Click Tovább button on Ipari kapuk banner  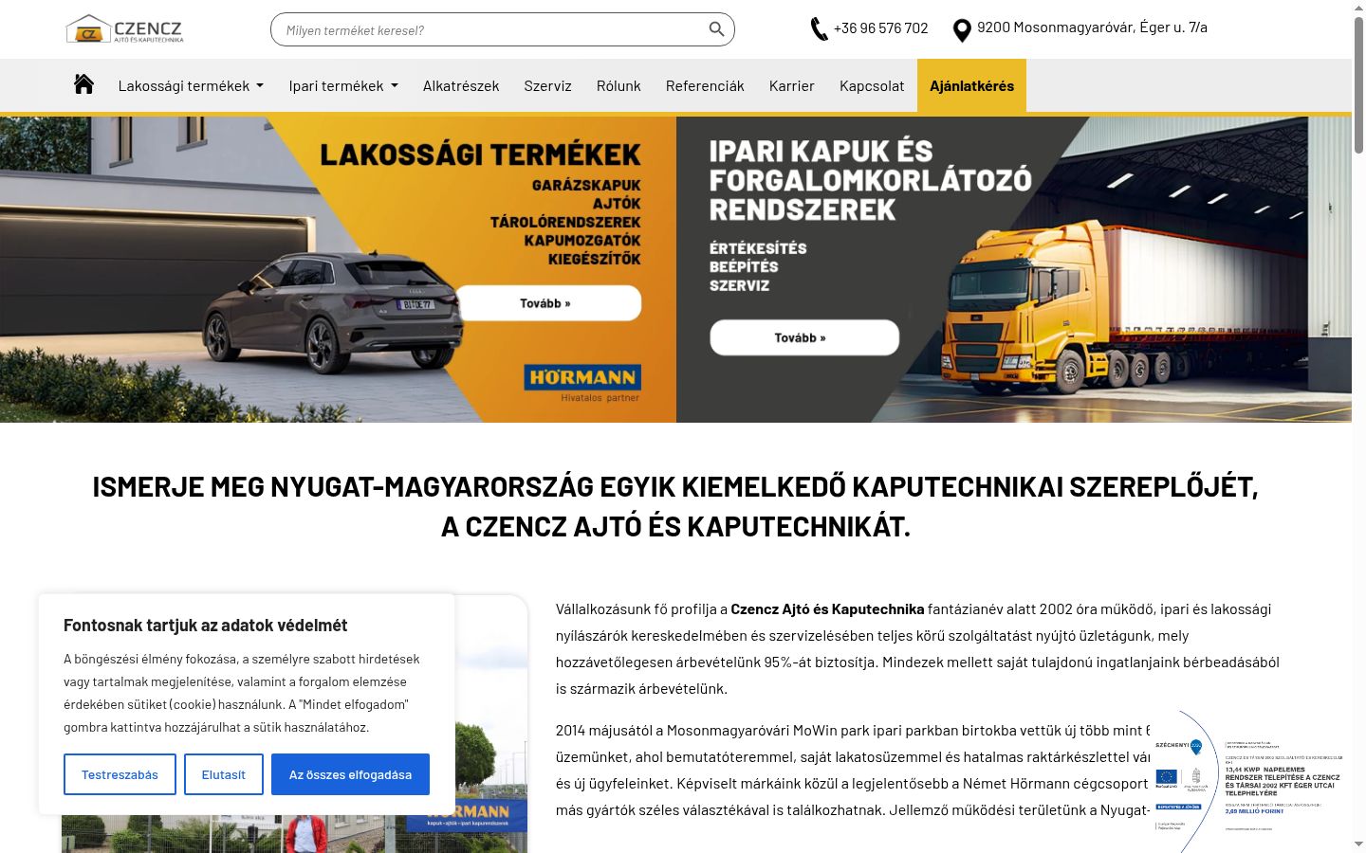[804, 337]
